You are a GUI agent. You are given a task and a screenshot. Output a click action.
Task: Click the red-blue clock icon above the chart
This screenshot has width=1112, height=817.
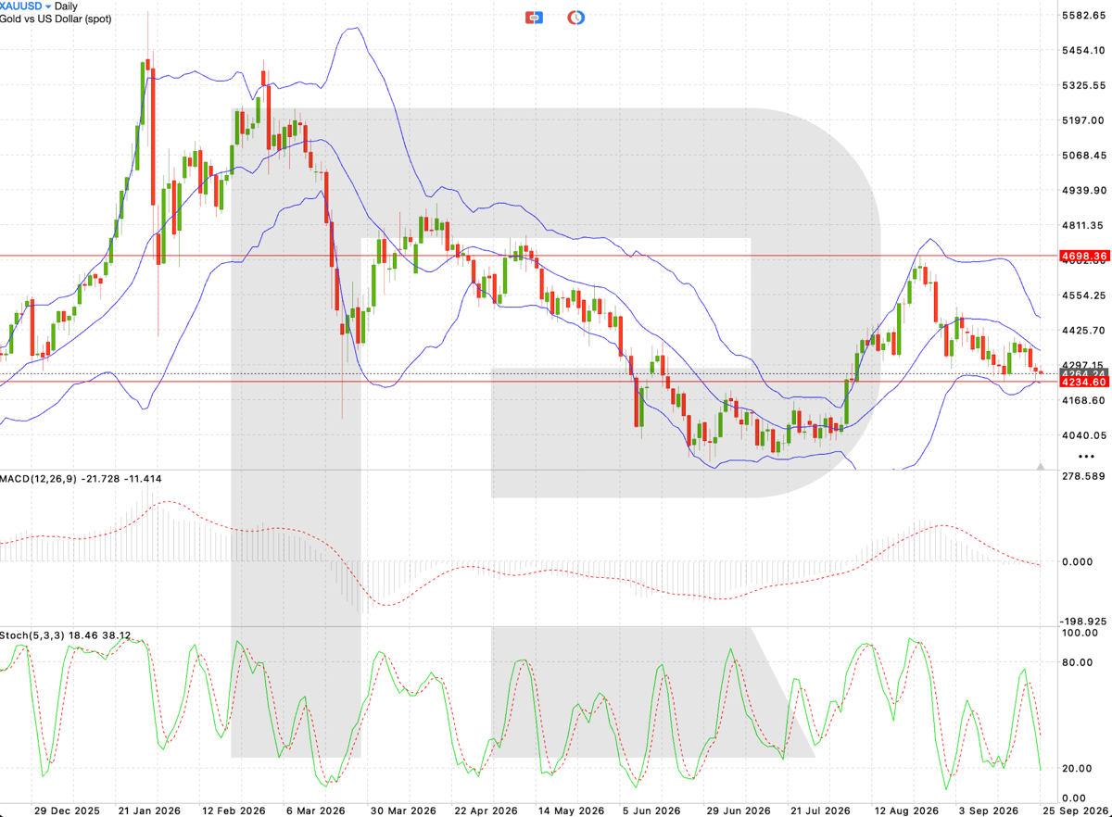click(576, 17)
